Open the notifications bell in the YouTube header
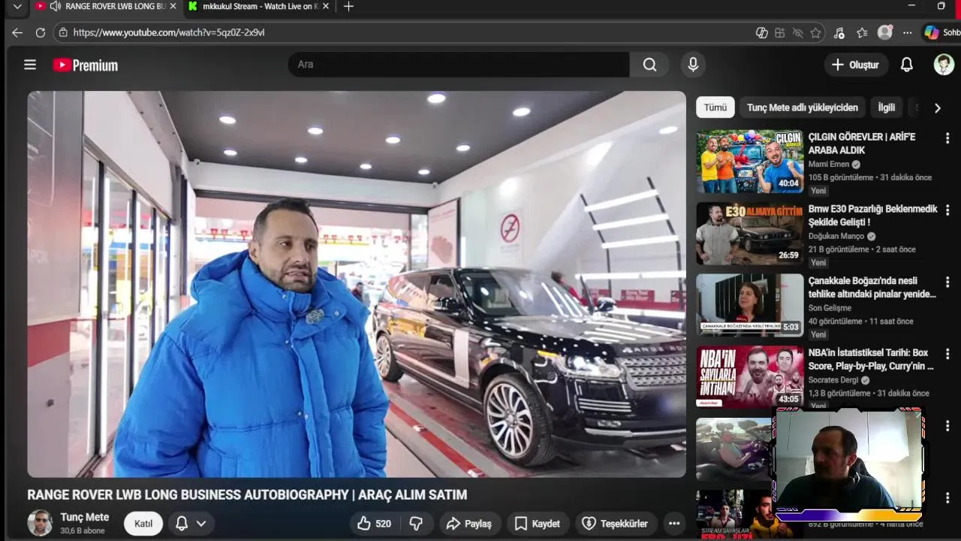961x541 pixels. [x=906, y=65]
